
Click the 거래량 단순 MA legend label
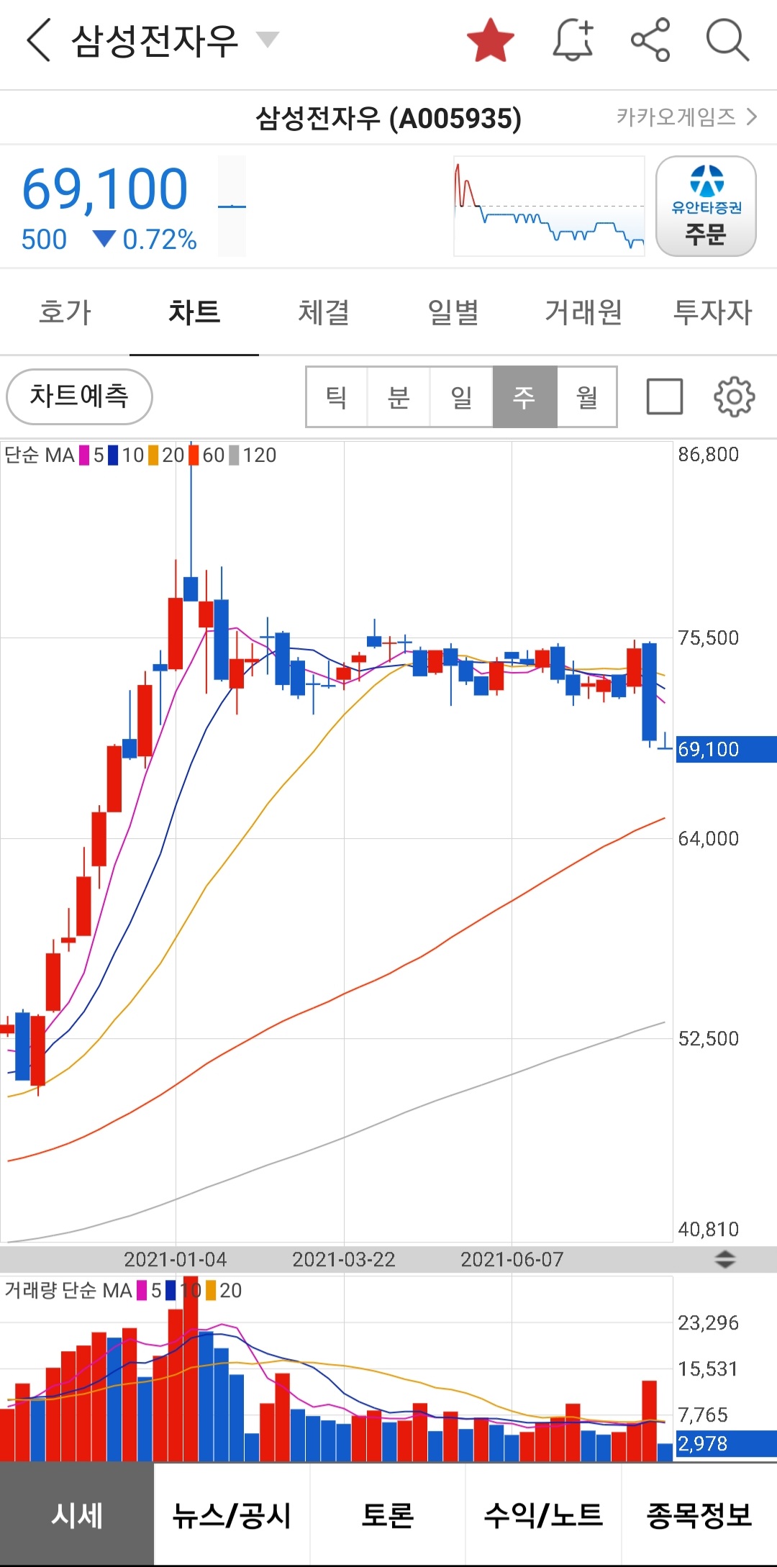tap(68, 1290)
